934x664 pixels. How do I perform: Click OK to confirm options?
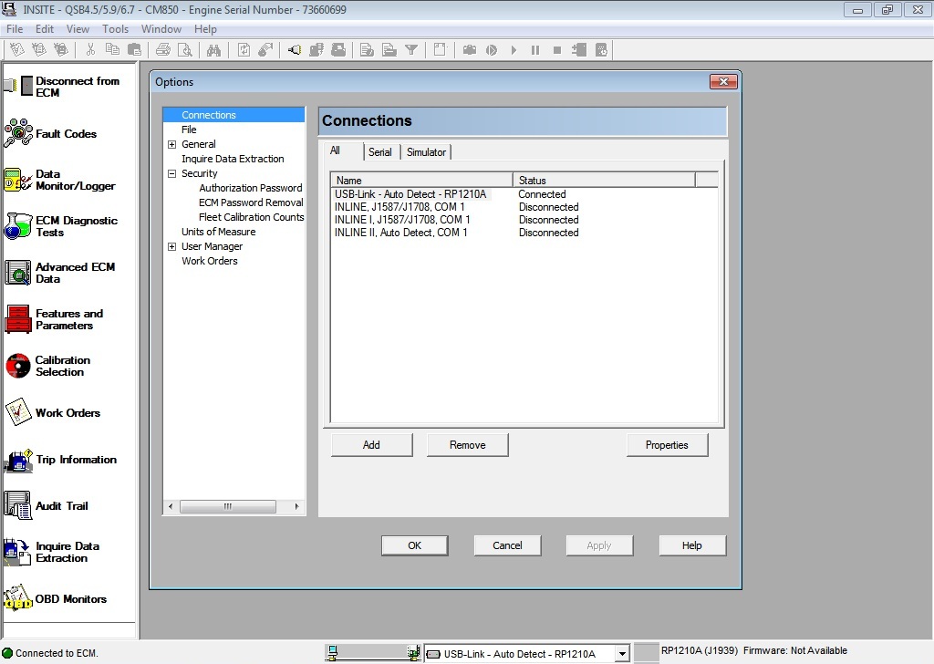414,545
